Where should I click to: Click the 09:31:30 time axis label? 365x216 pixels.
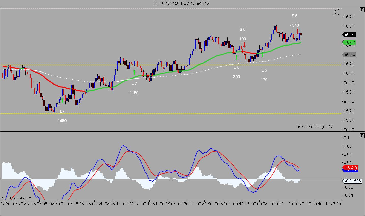(204, 204)
